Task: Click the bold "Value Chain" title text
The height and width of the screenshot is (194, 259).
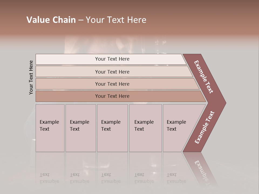Action: [51, 20]
